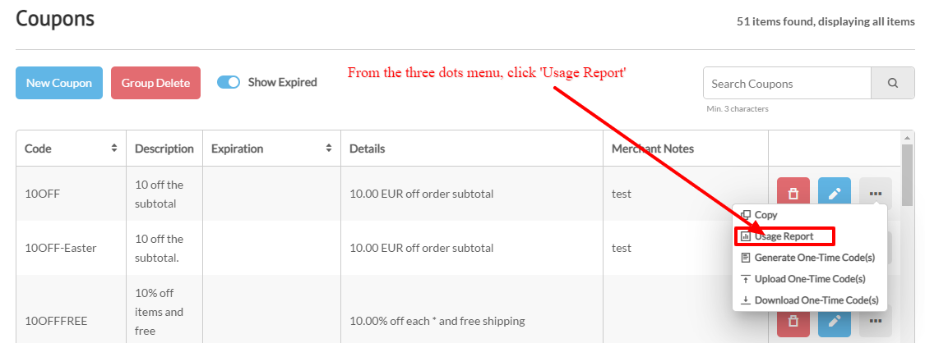Toggle the Show Expired switch
Viewport: 925px width, 343px height.
tap(229, 82)
